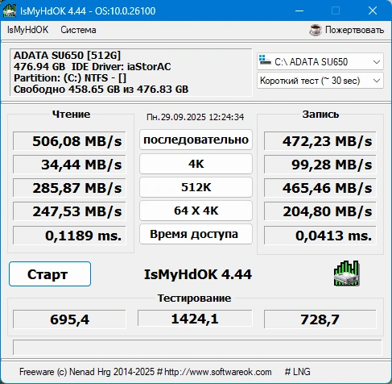
Task: Click the Пн.29.09.2025 12:24:34 timestamp
Action: tap(196, 117)
